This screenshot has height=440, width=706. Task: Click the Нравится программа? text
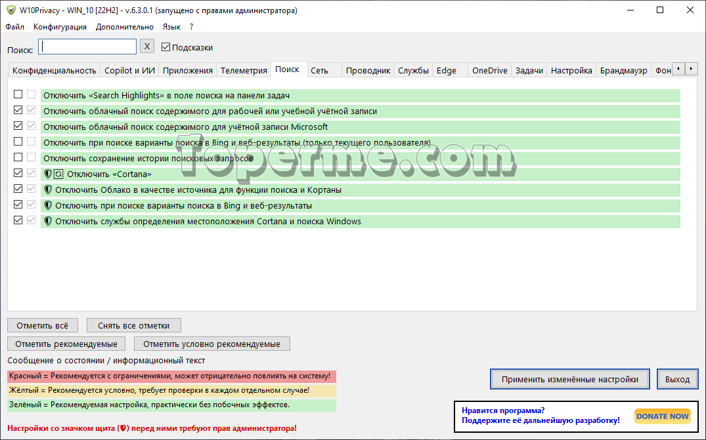[503, 410]
